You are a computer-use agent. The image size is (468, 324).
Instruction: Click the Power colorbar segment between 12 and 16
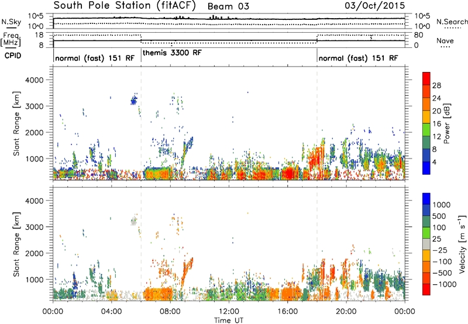426,129
